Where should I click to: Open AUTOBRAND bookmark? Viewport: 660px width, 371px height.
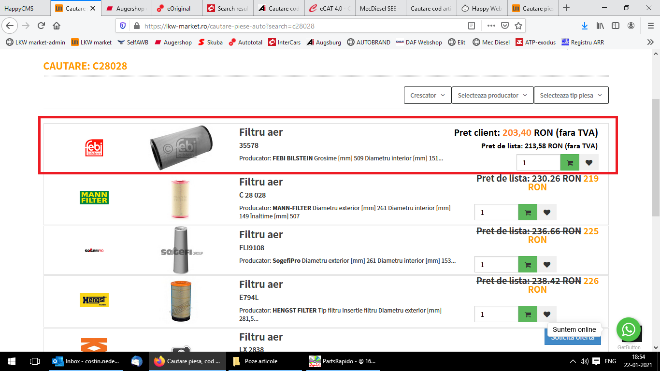368,42
